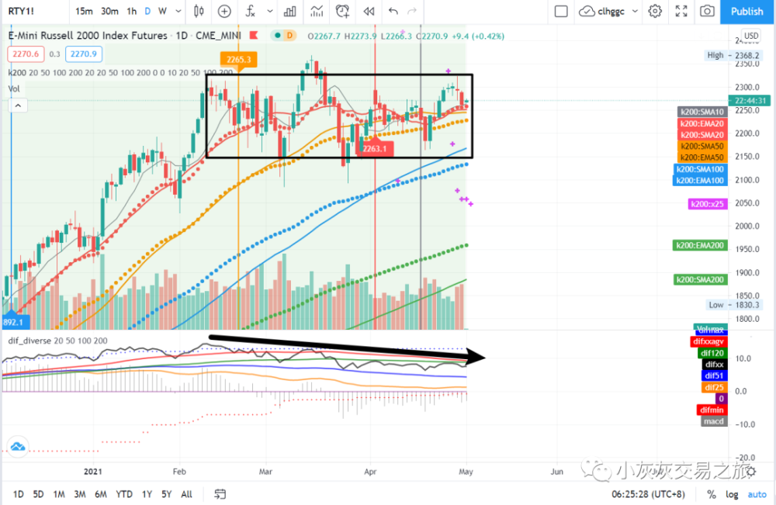Select the All date range
The height and width of the screenshot is (505, 776).
(186, 494)
